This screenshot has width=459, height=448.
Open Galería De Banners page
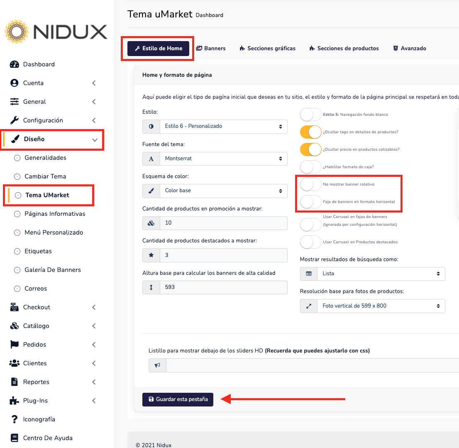(x=53, y=270)
